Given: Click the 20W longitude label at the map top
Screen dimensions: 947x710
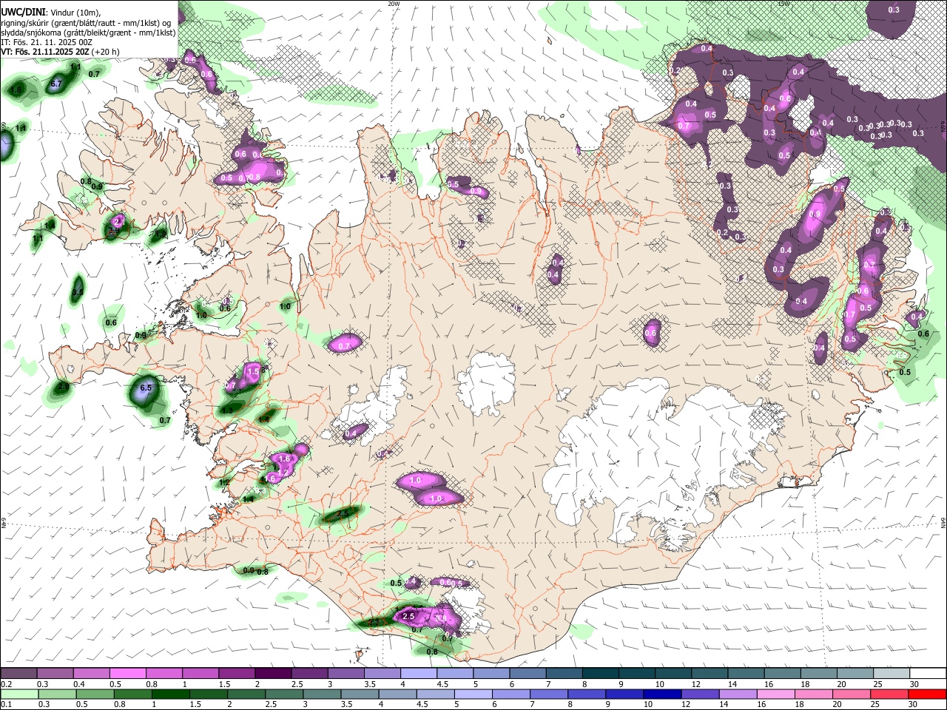Looking at the screenshot, I should click(394, 4).
